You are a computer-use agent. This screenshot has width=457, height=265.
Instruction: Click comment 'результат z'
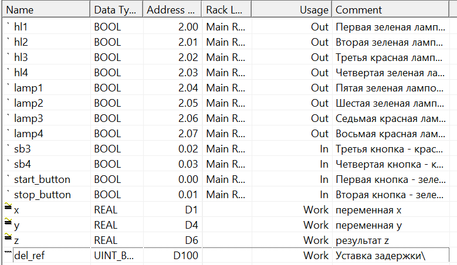(x=363, y=240)
